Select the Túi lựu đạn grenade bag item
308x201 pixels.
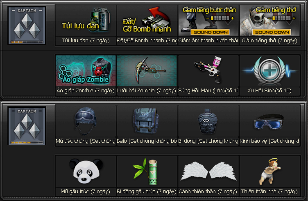coord(86,21)
